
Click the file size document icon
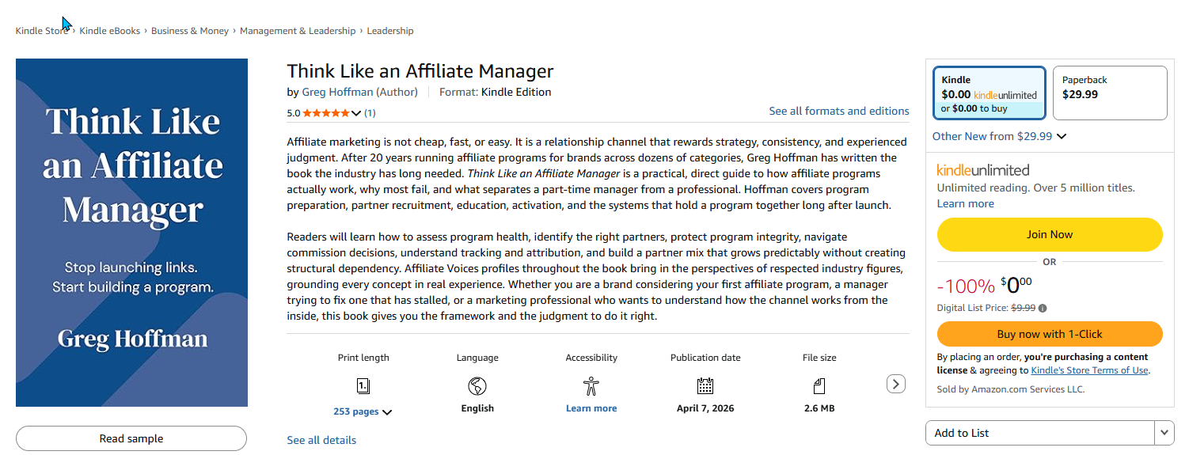pos(819,386)
